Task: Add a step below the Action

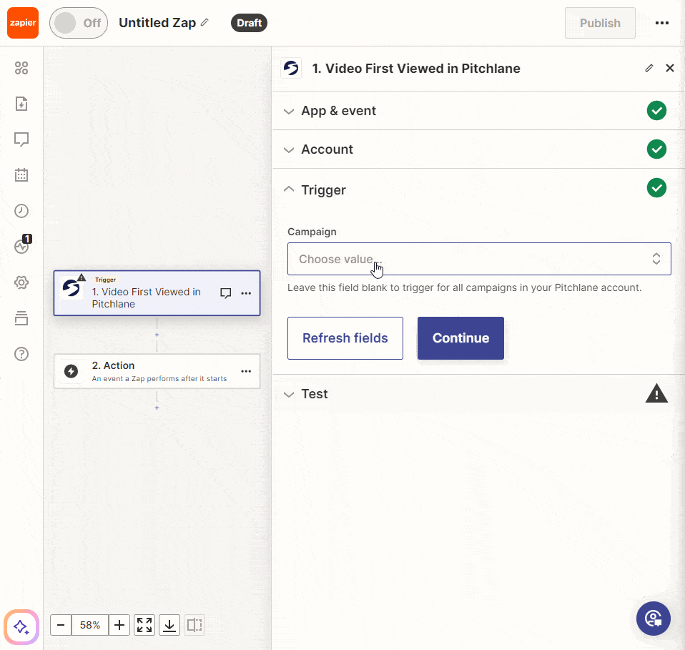Action: tap(157, 408)
